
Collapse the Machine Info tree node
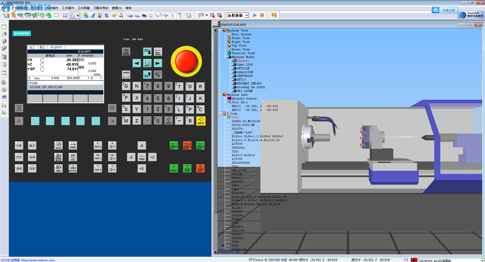pyautogui.click(x=220, y=94)
